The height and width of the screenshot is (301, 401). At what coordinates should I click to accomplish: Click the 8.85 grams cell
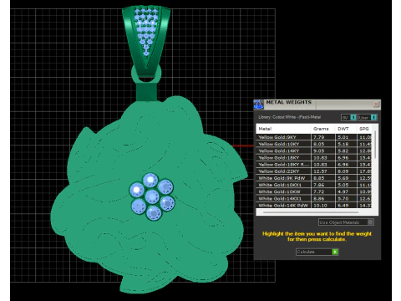(323, 178)
